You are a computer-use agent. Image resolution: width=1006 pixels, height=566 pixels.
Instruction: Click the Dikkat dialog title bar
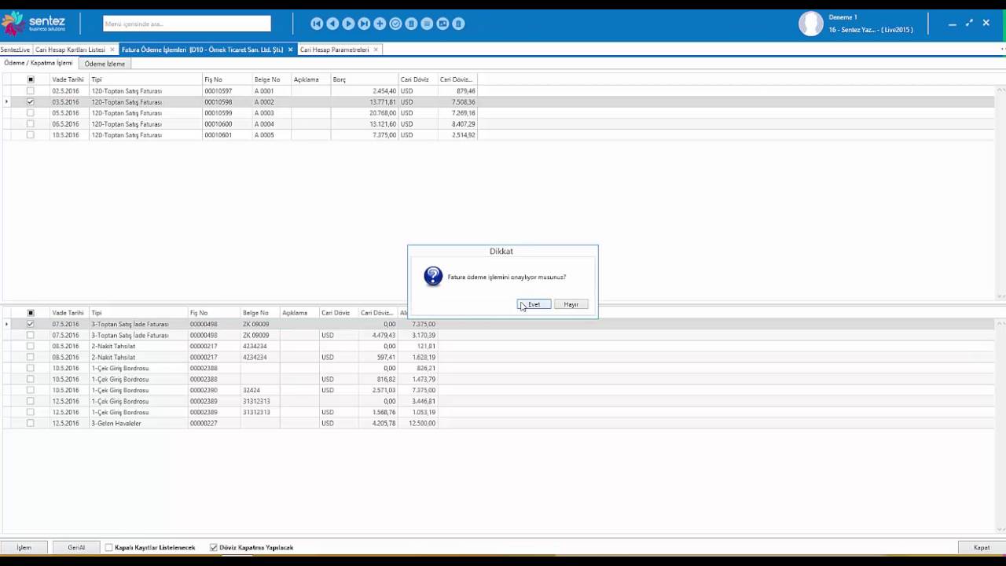click(502, 251)
